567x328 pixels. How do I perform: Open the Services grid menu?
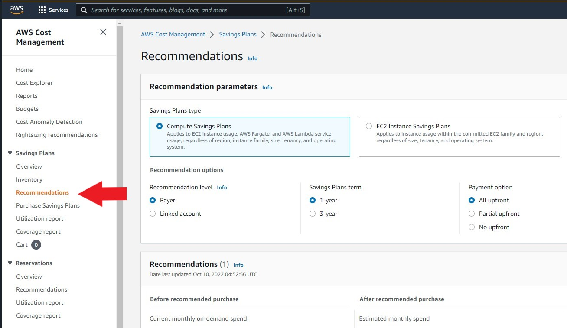click(x=53, y=10)
